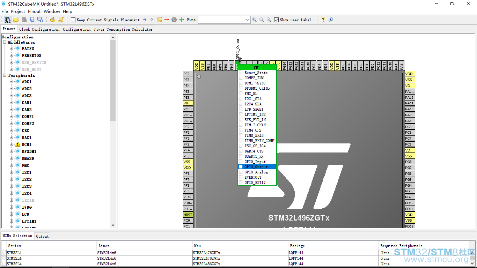Click the Zoom Out magnifier icon
This screenshot has height=268, width=477.
point(269,20)
